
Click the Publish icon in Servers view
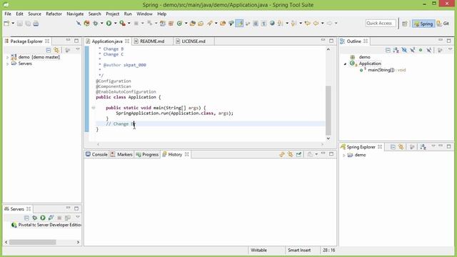pos(68,218)
